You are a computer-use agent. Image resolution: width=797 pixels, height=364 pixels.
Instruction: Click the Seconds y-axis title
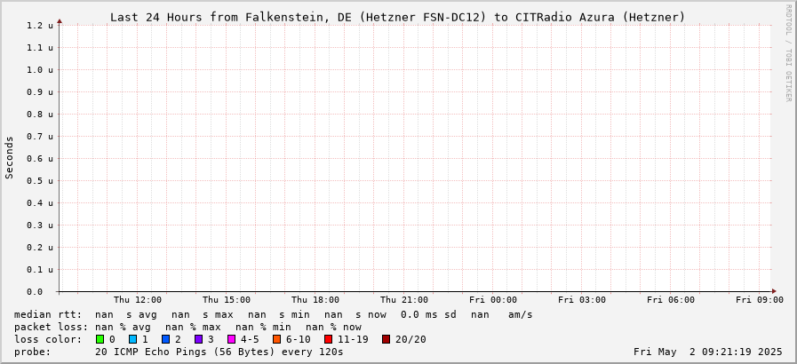[x=9, y=157]
